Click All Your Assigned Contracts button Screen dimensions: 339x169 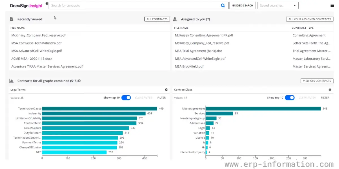(x=310, y=19)
